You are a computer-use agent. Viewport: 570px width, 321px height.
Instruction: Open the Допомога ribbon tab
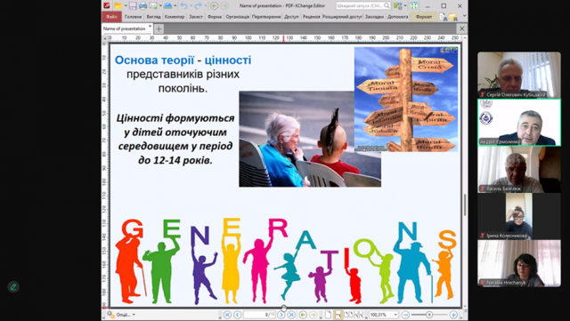click(x=398, y=17)
